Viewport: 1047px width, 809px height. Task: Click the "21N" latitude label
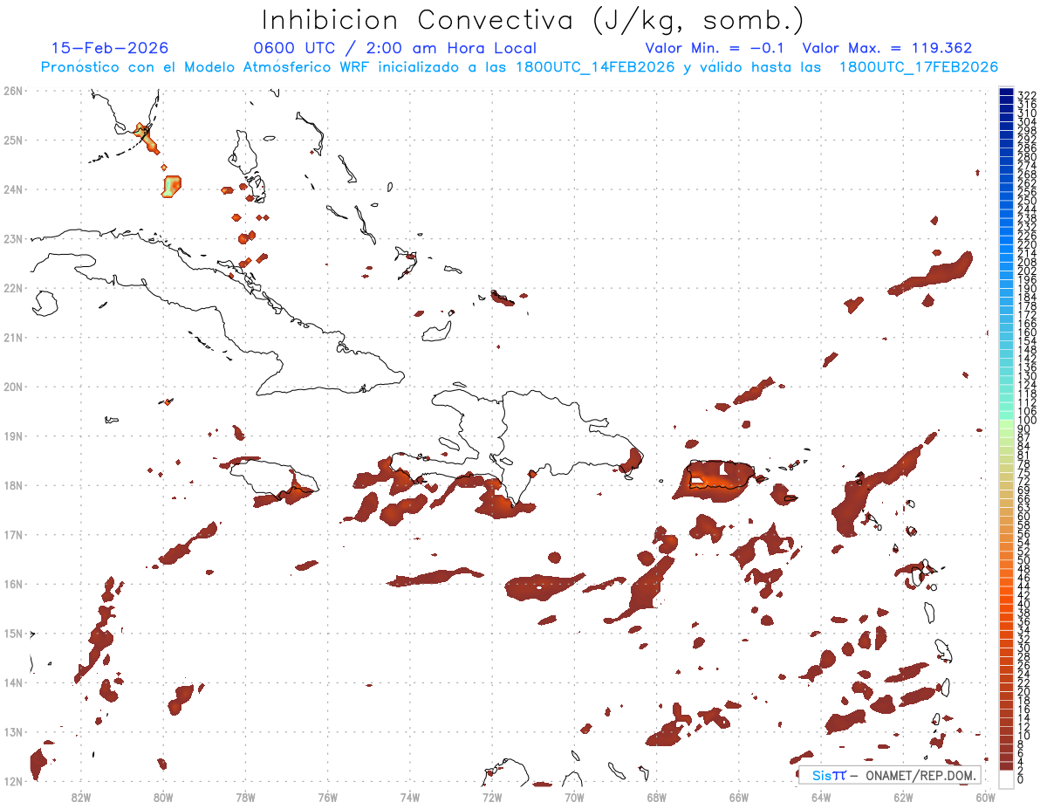(13, 337)
